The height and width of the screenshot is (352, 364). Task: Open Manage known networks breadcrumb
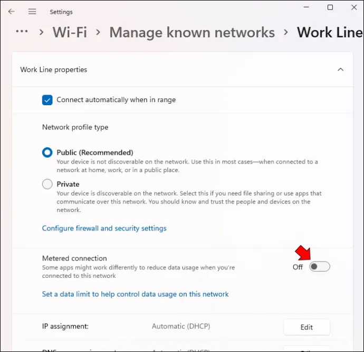coord(192,32)
